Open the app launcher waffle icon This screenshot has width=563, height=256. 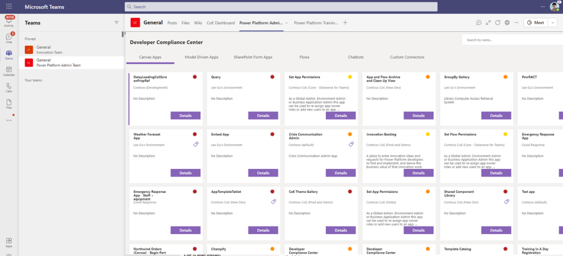pos(9,7)
